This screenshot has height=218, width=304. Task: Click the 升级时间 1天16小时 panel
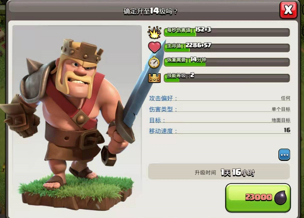pos(219,172)
